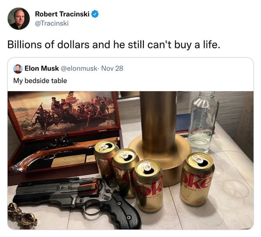Click the Diet Coke can standing apart at right
261x237 pixels.
pos(197,179)
